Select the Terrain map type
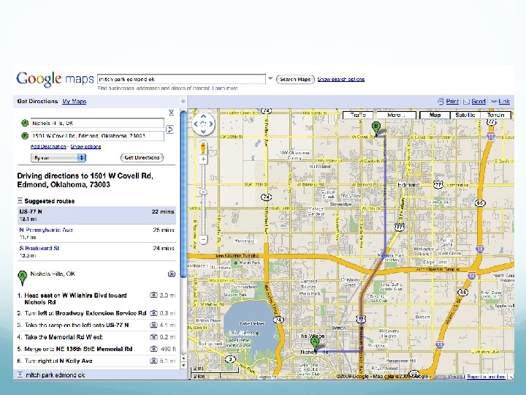 click(x=496, y=115)
